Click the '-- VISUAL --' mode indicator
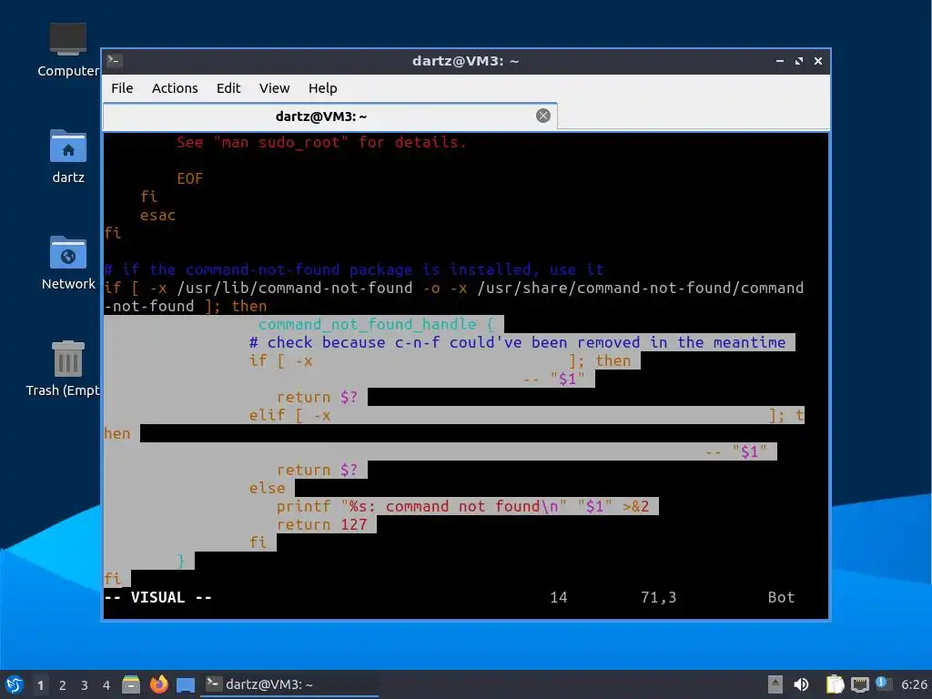Viewport: 932px width, 699px height. [x=157, y=597]
